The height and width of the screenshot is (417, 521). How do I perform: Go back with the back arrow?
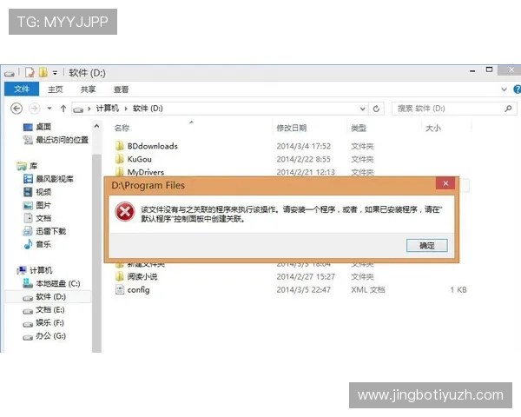click(16, 109)
